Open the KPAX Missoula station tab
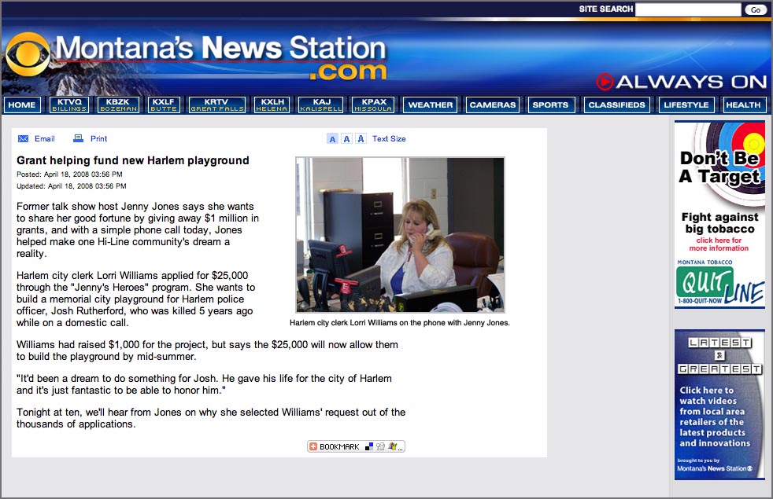773x499 pixels. (x=373, y=105)
